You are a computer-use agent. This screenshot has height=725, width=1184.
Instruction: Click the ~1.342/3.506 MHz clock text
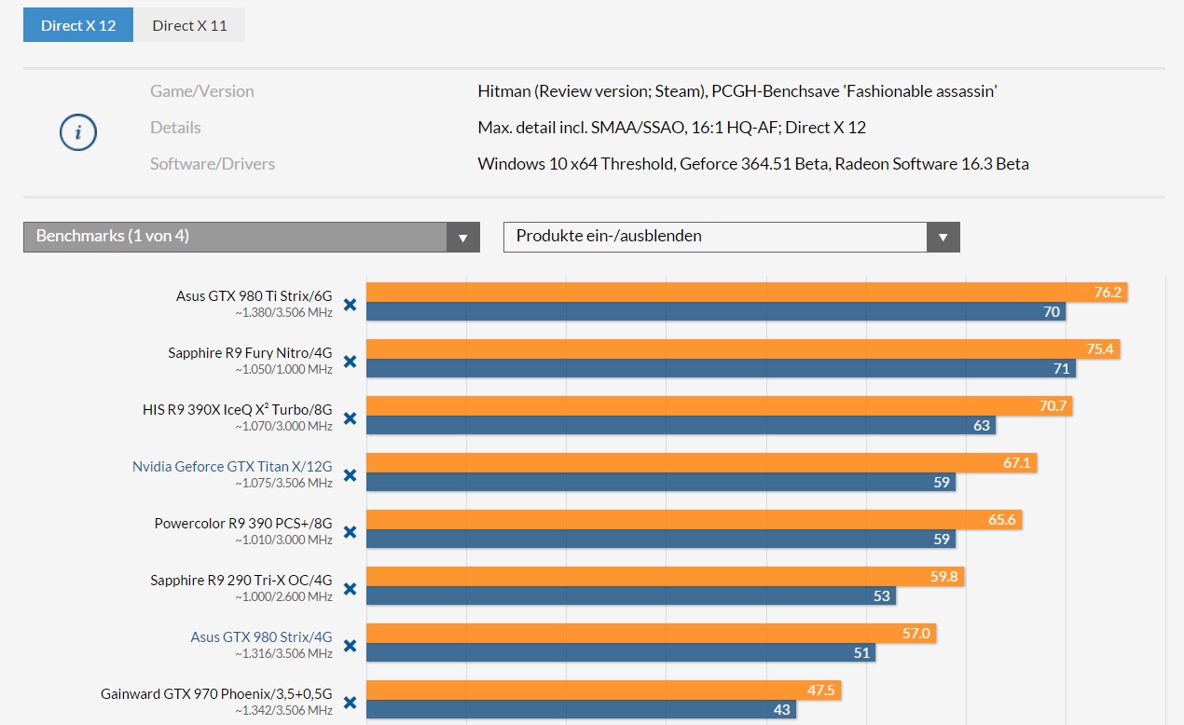pos(283,711)
